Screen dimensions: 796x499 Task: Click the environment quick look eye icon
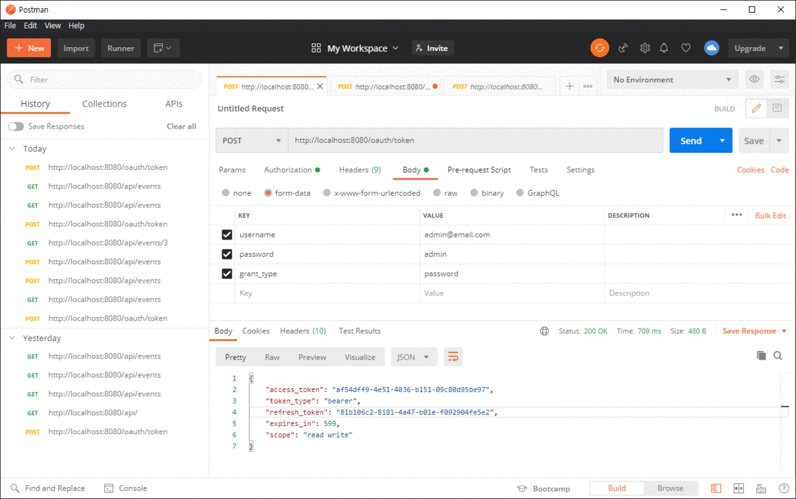(755, 80)
